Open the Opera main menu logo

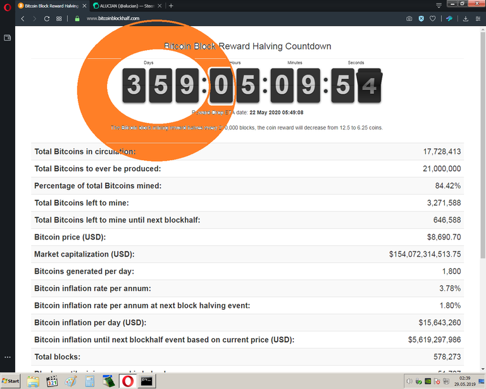coord(7,7)
